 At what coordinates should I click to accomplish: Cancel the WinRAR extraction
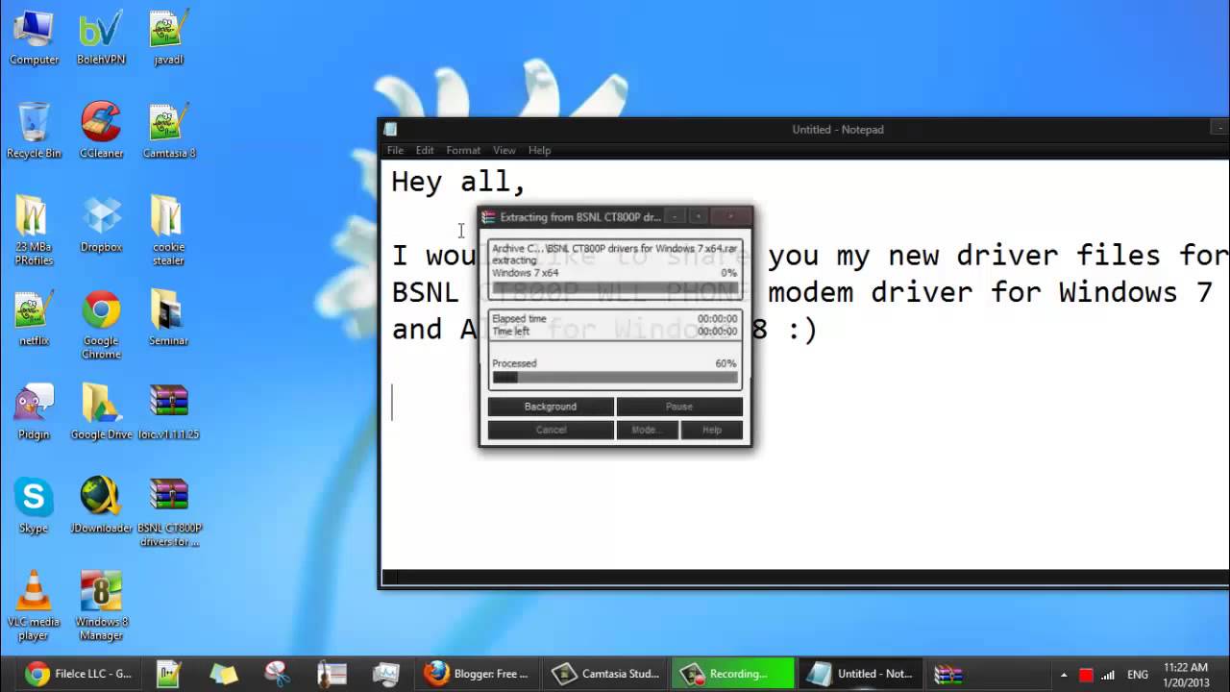[551, 430]
